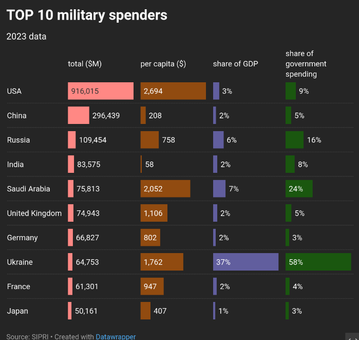This screenshot has width=359, height=340.
Task: Click France's 947 per capita bar
Action: (152, 287)
